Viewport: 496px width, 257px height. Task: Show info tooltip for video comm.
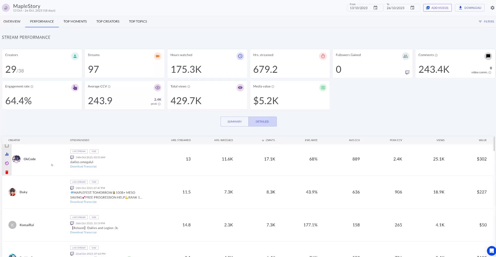[490, 72]
